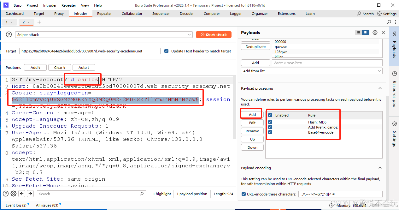Viewport: 399px width, 210px height.
Task: Open the View menu
Action: tap(85, 5)
